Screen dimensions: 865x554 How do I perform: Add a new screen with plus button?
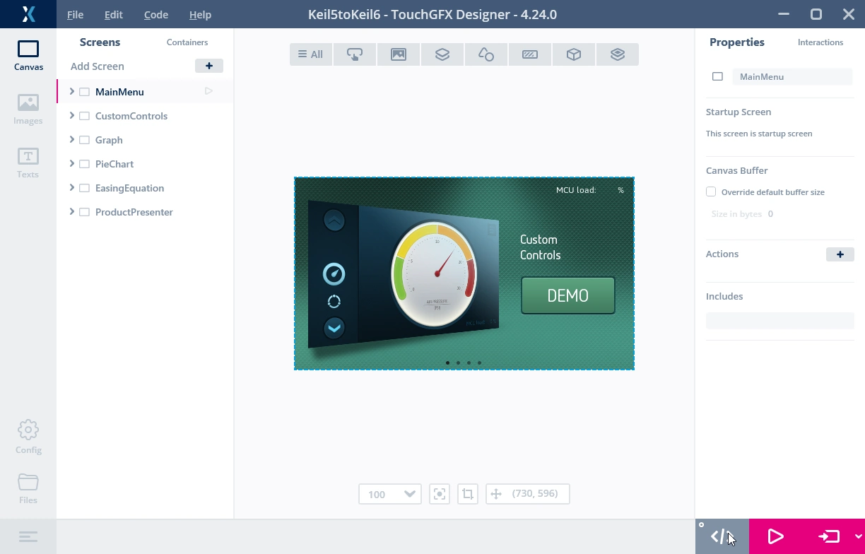coord(208,66)
